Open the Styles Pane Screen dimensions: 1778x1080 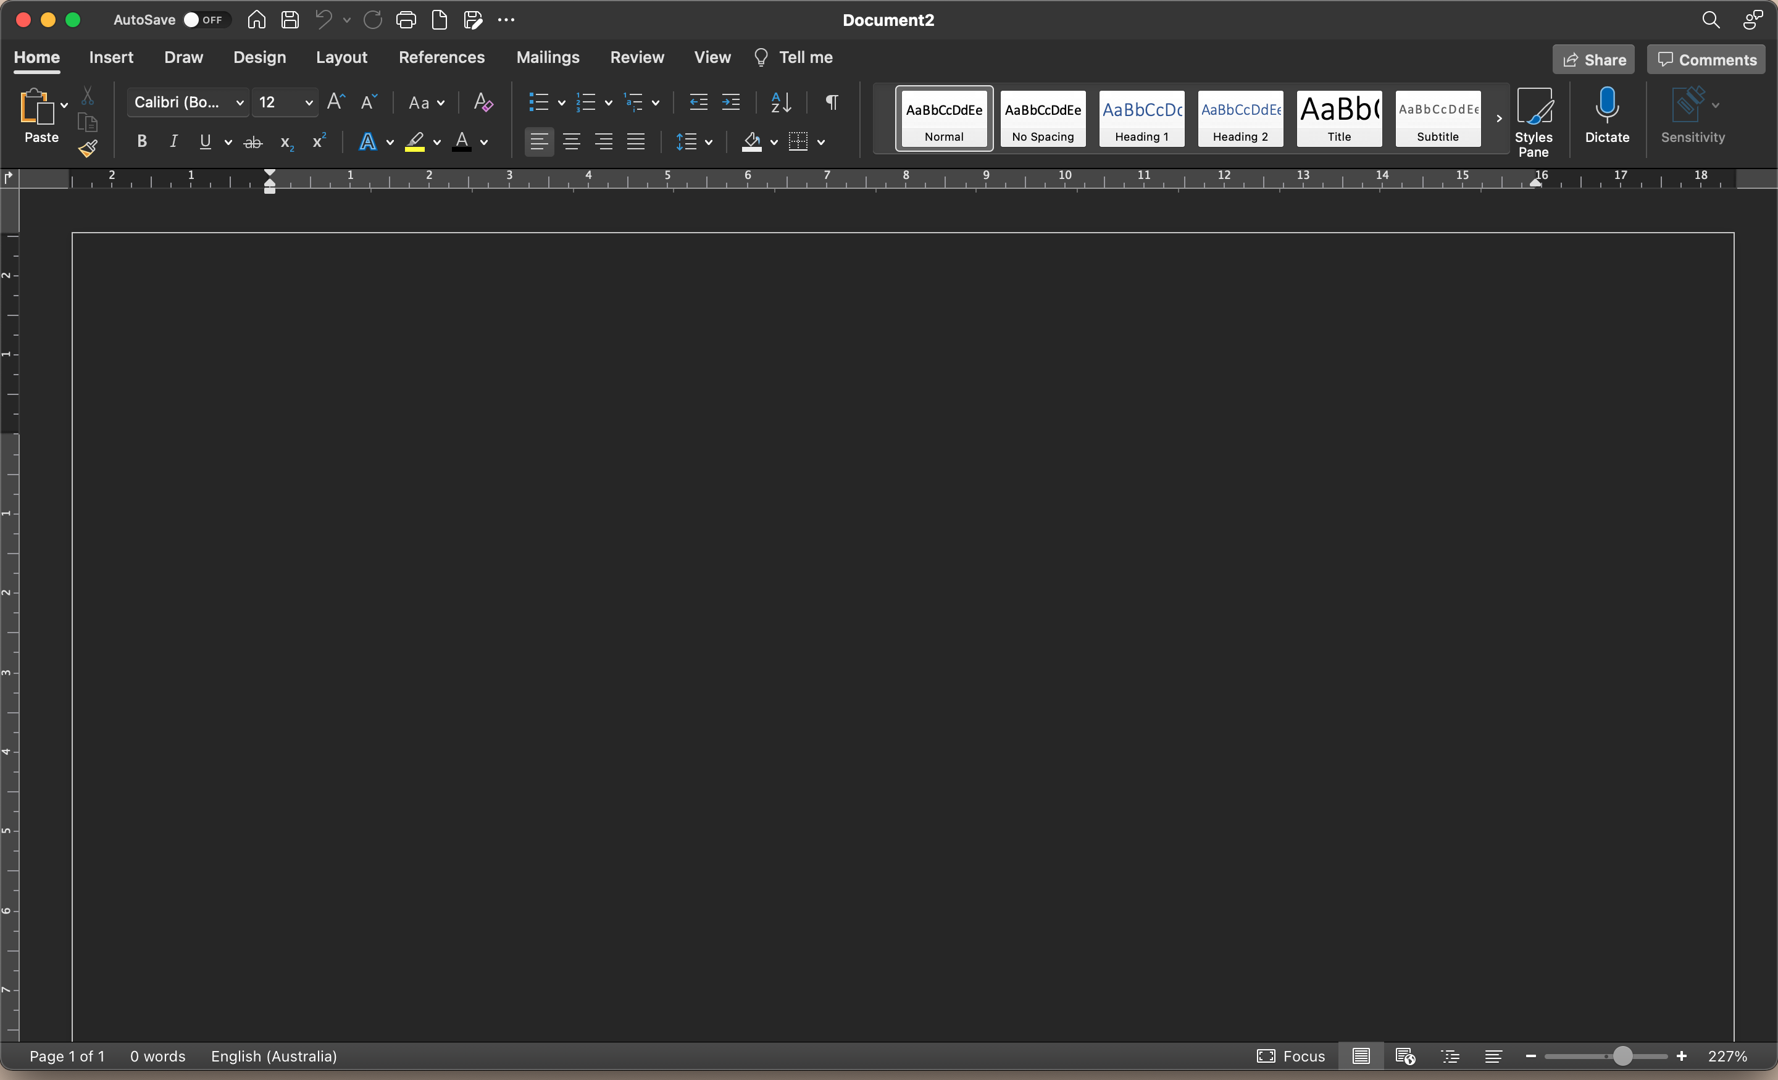click(x=1534, y=120)
